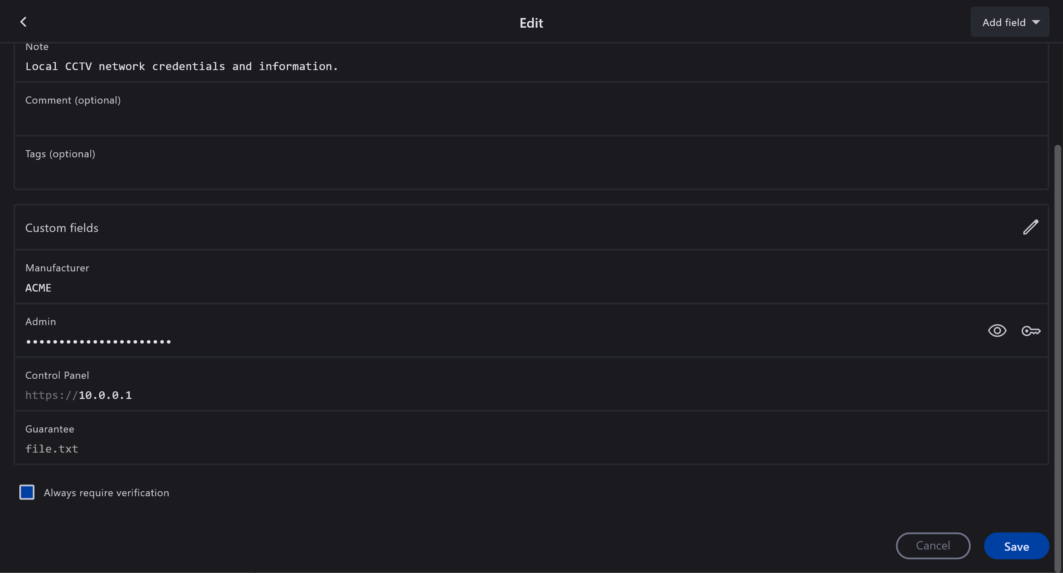Reveal the Admin password with the eye icon

997,331
